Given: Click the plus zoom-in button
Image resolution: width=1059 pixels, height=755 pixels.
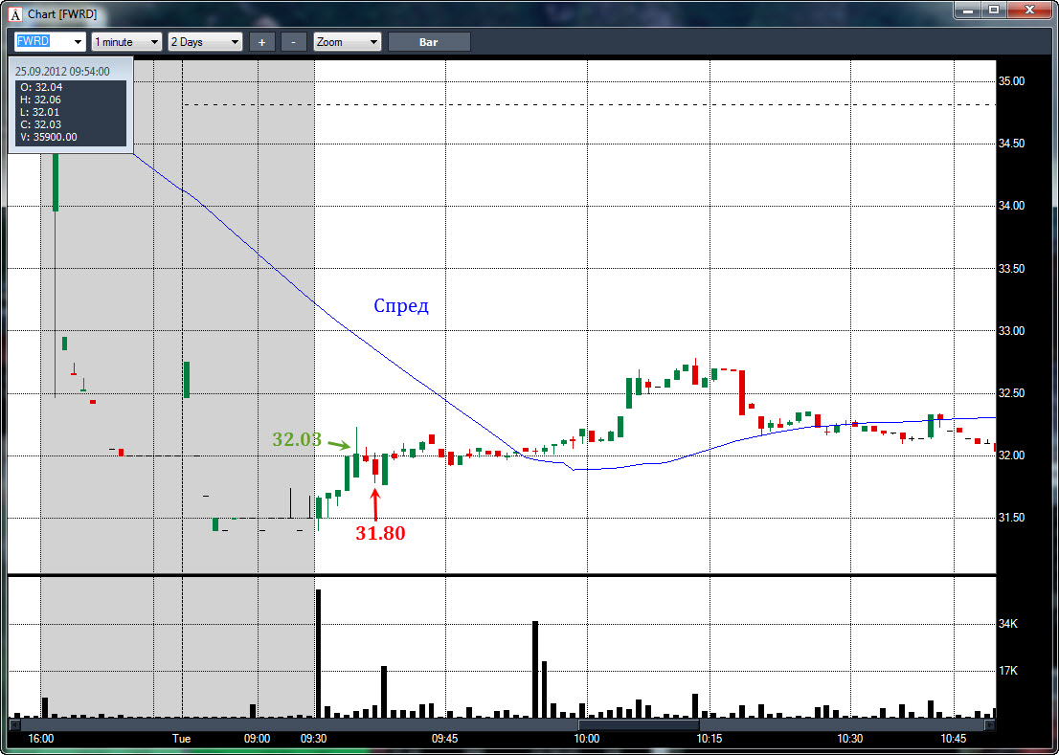Looking at the screenshot, I should [x=261, y=42].
